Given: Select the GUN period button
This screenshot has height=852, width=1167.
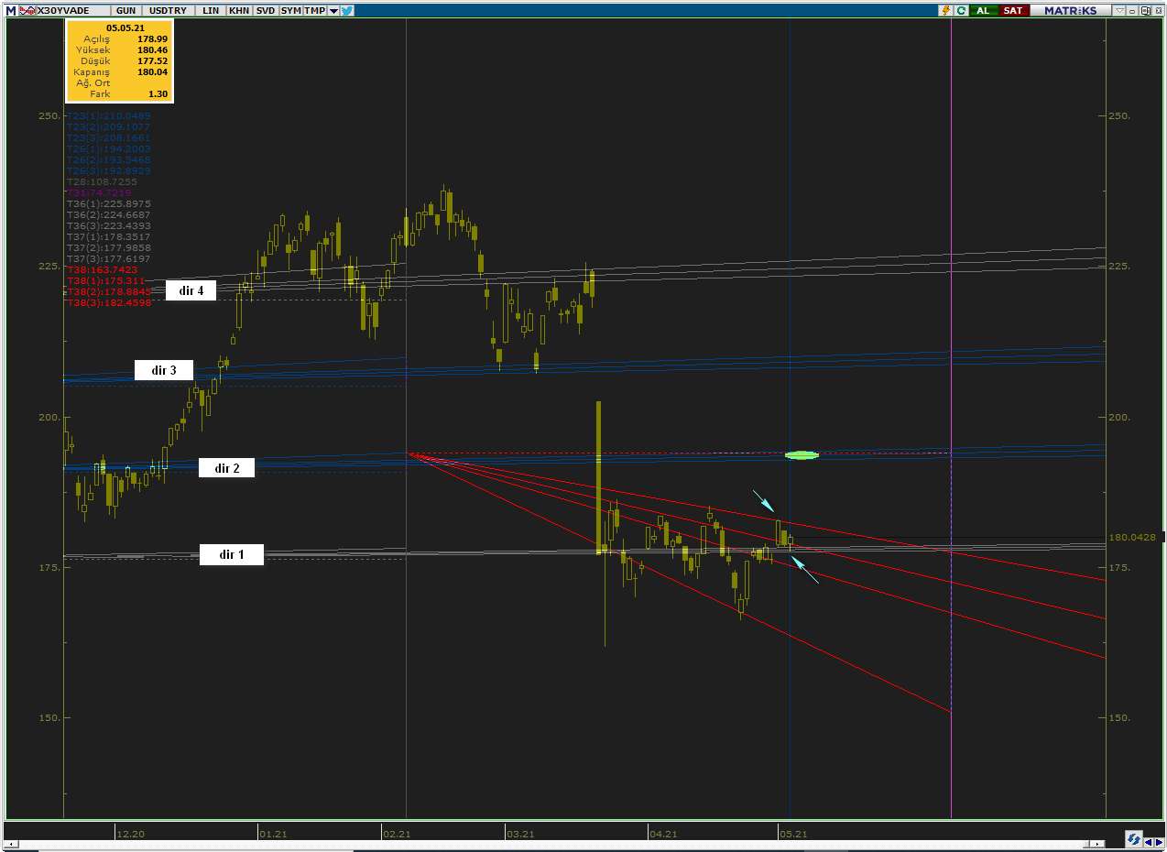Looking at the screenshot, I should 125,11.
